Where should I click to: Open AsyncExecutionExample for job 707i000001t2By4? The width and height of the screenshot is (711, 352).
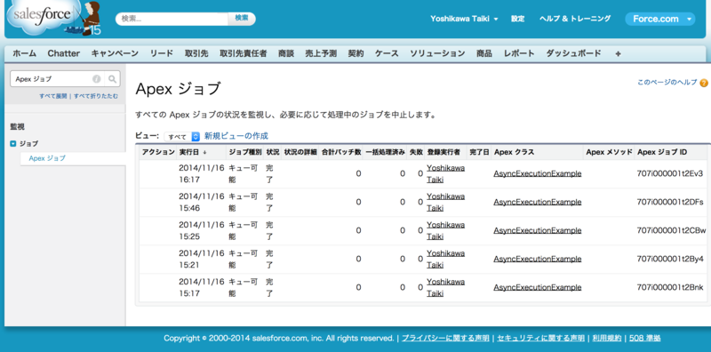tap(538, 259)
